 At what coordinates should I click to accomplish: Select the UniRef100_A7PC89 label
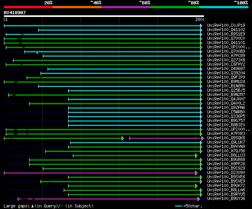coord(226,56)
